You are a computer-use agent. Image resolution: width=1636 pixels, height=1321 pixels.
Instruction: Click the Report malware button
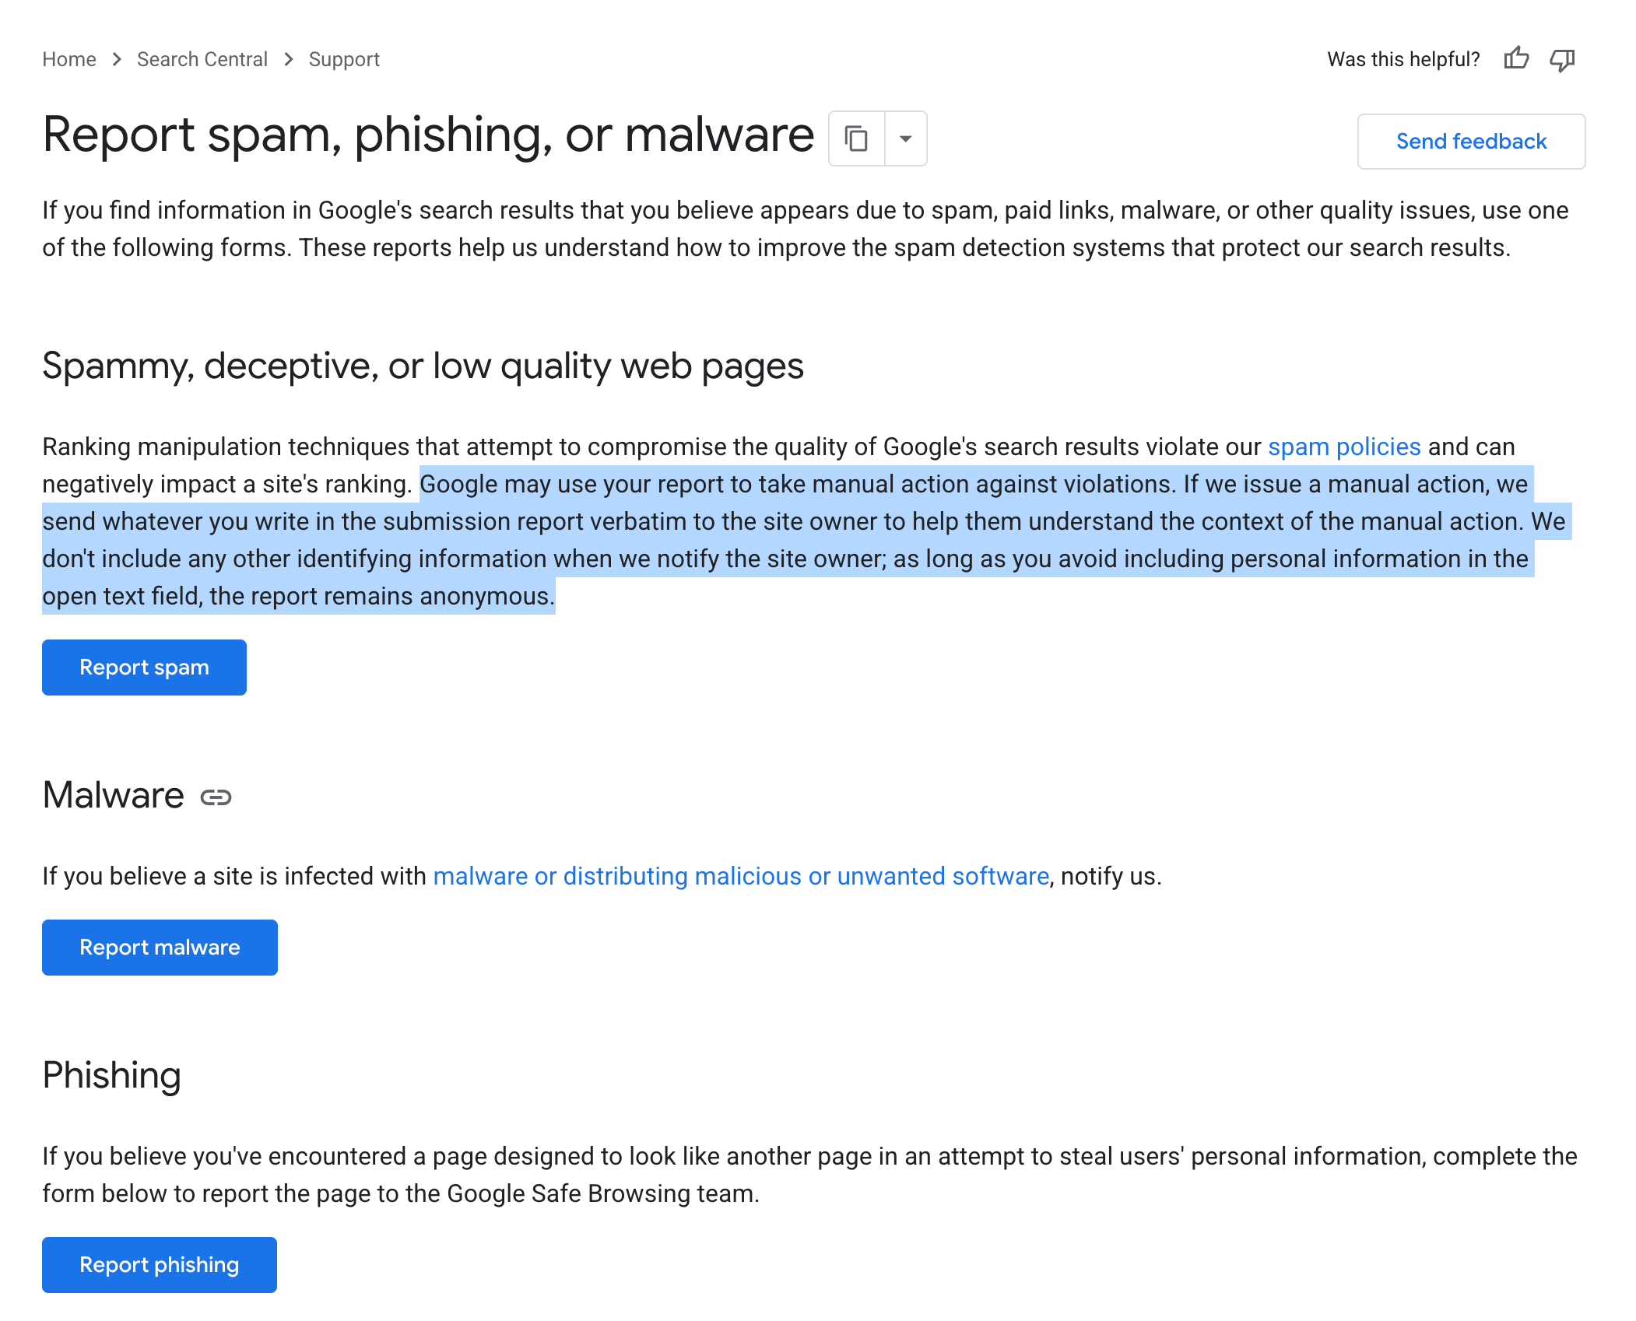click(159, 947)
